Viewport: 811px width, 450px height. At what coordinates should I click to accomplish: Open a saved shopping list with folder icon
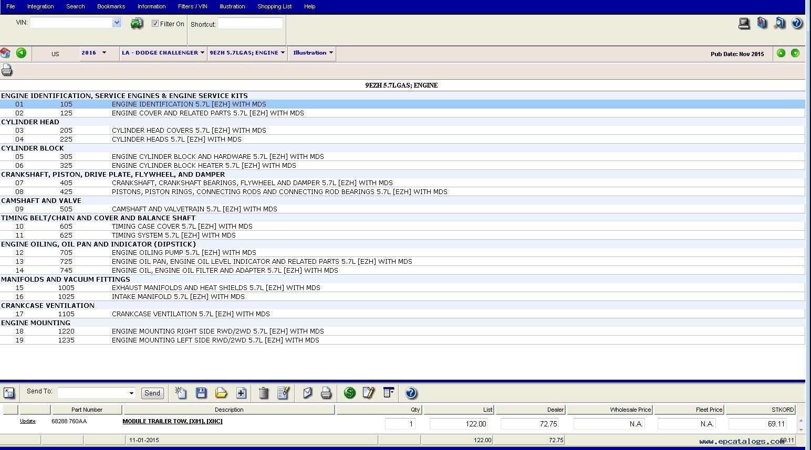[221, 392]
